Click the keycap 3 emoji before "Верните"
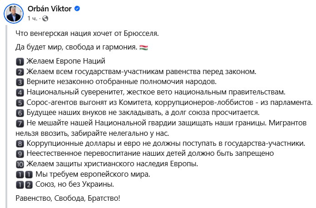Viewport: 316px width, 208px height. [20, 82]
